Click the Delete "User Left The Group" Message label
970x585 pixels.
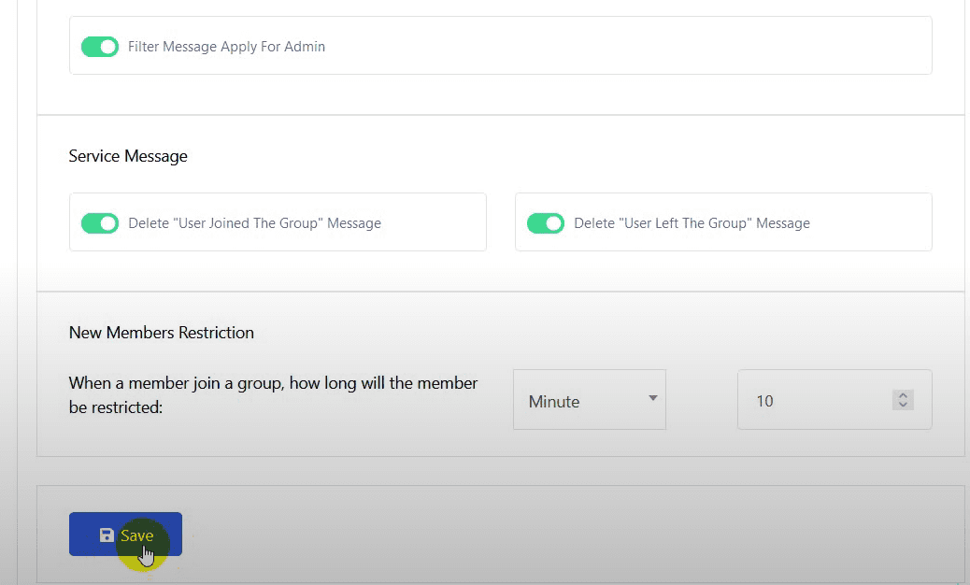pyautogui.click(x=692, y=223)
